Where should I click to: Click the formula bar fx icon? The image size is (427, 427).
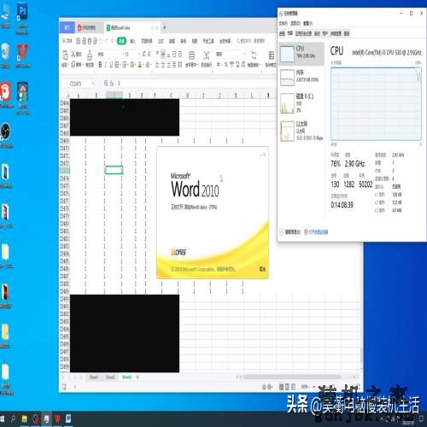tap(112, 84)
